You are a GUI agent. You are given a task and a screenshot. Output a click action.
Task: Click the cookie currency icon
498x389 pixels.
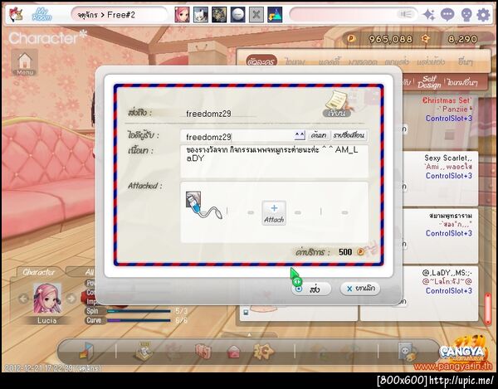(x=425, y=39)
